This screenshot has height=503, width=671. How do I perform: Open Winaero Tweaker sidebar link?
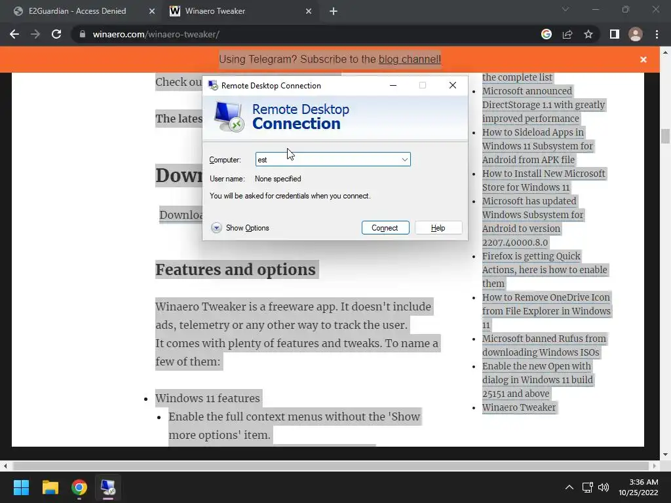click(x=519, y=407)
